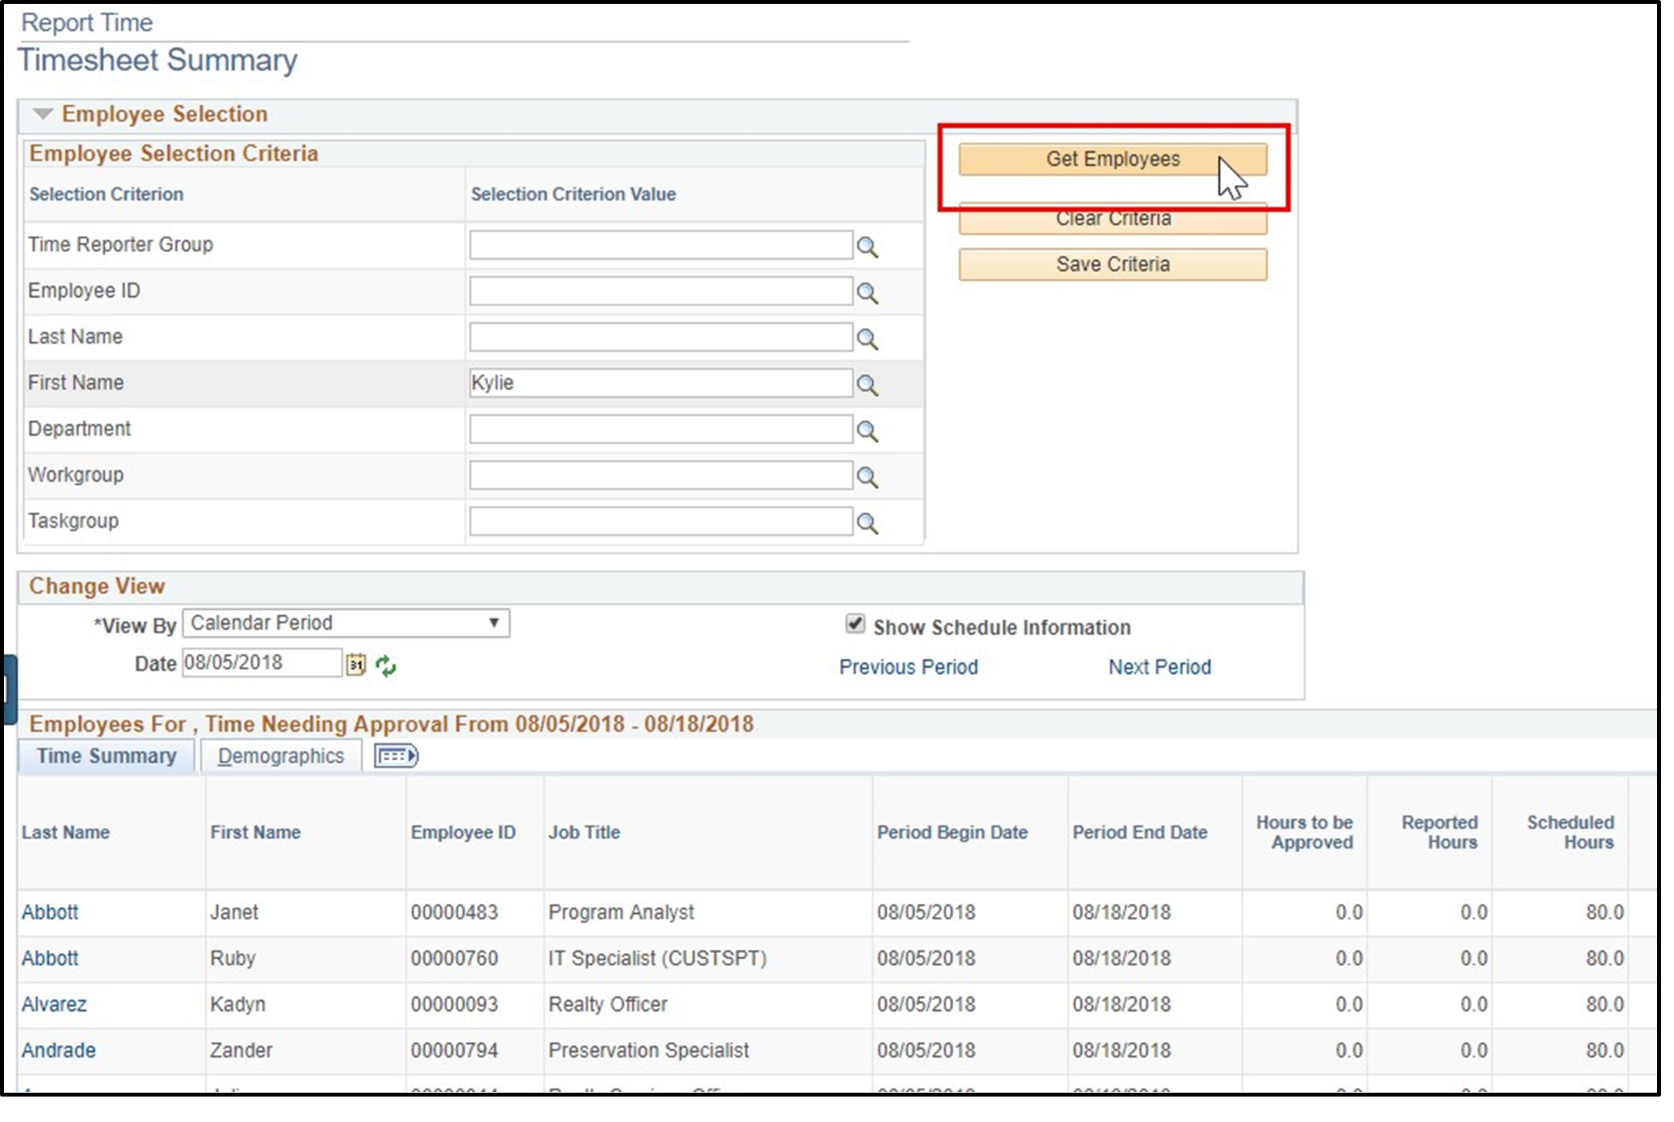Click the refresh icon beside the Date field
This screenshot has height=1122, width=1674.
pyautogui.click(x=386, y=666)
